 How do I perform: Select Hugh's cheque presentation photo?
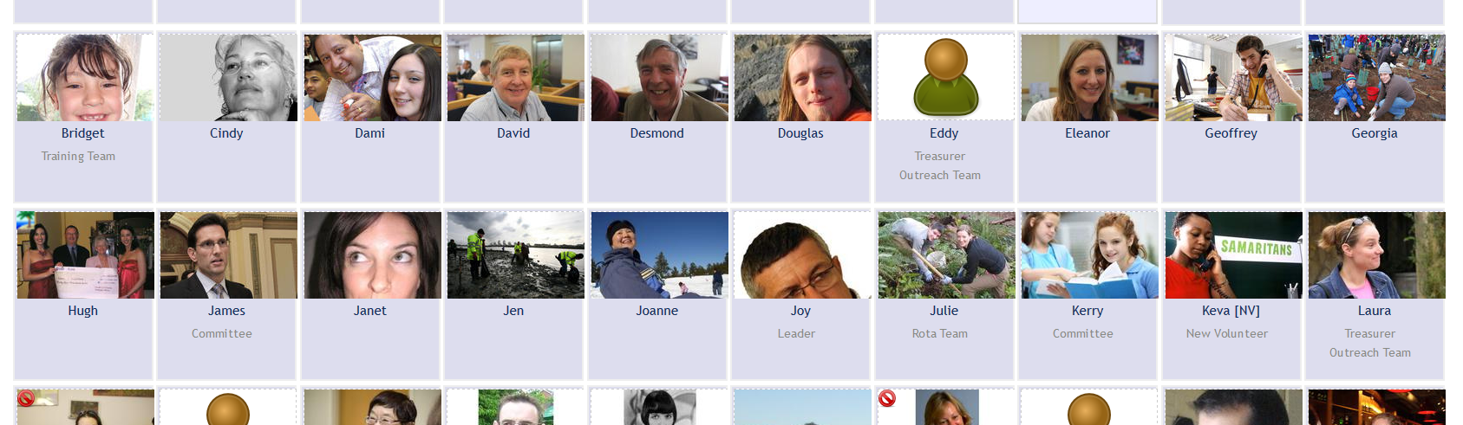tap(86, 255)
